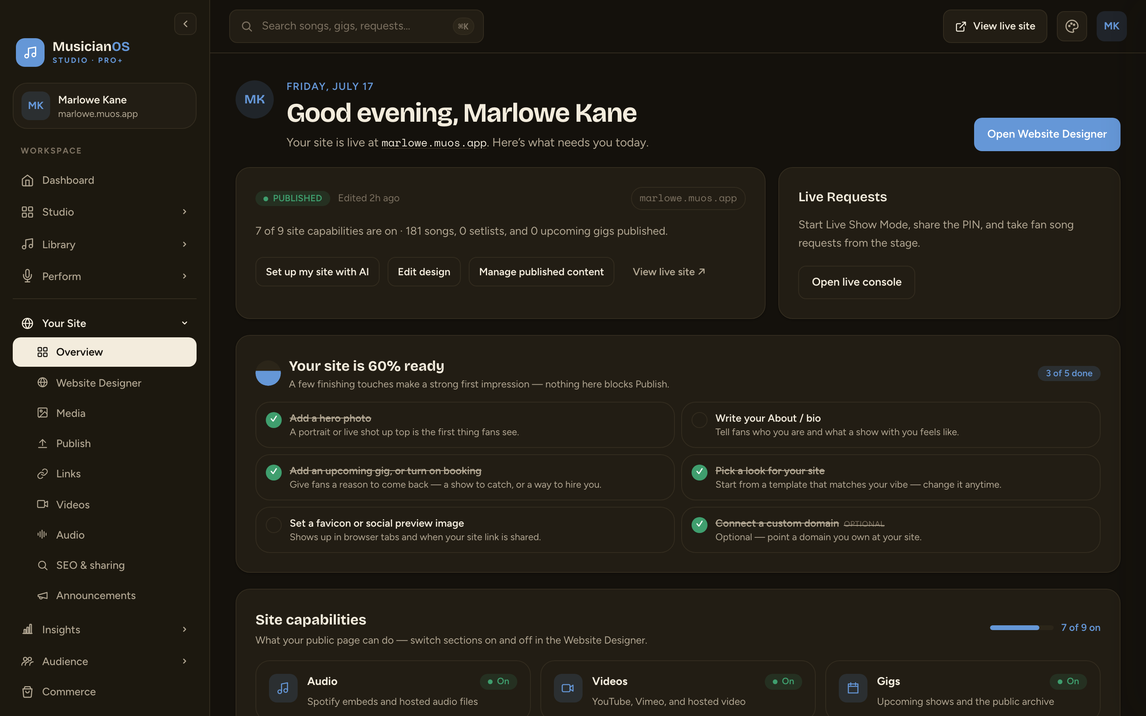Follow the View live site arrow link
This screenshot has width=1146, height=716.
pos(668,272)
